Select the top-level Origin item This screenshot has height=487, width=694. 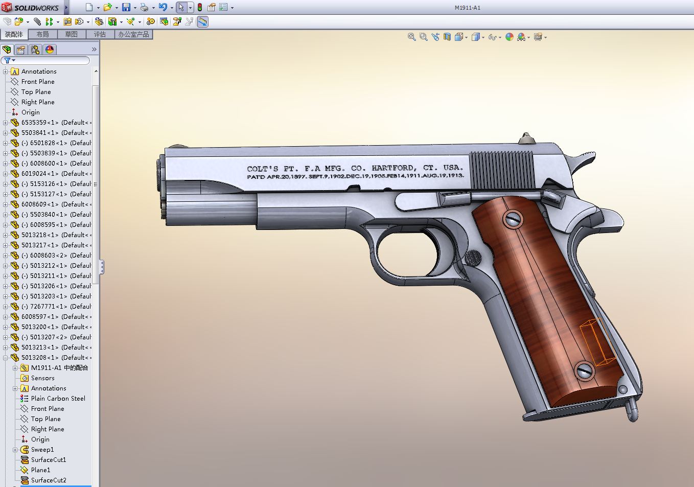click(31, 112)
